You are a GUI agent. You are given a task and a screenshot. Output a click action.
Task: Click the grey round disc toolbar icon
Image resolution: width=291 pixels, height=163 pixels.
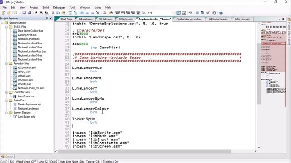(214, 13)
